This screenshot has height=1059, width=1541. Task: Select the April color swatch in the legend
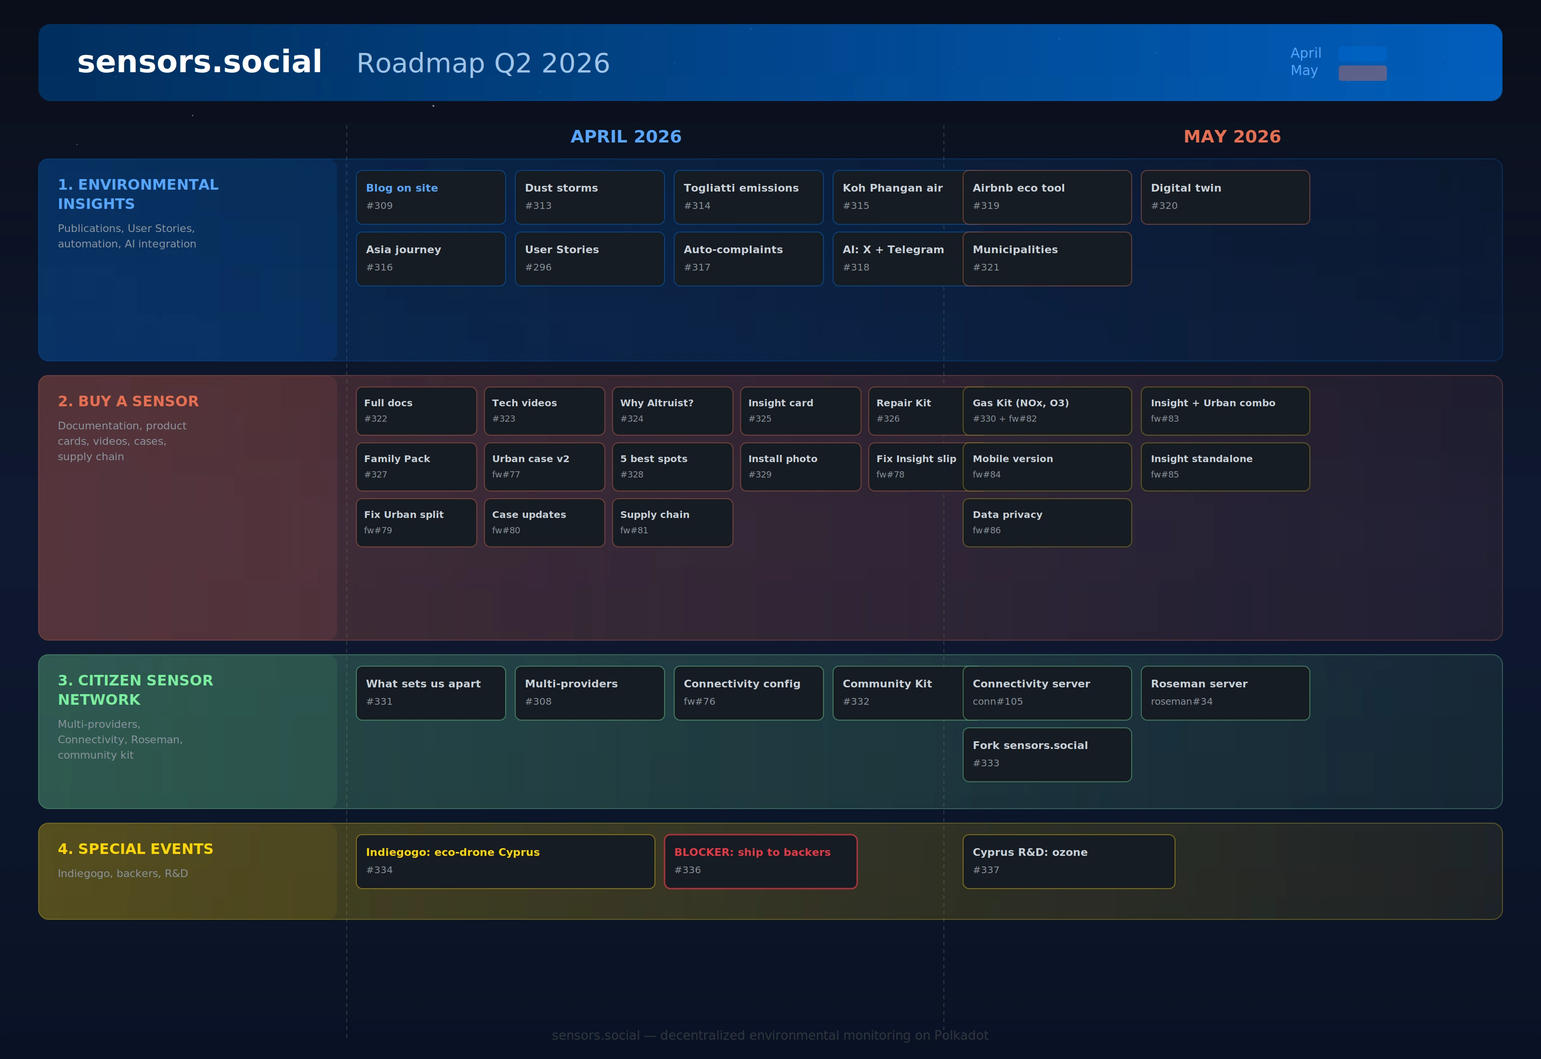click(x=1362, y=53)
